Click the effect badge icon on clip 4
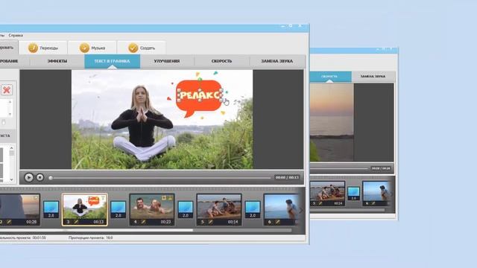The width and height of the screenshot is (477, 268). (x=164, y=198)
